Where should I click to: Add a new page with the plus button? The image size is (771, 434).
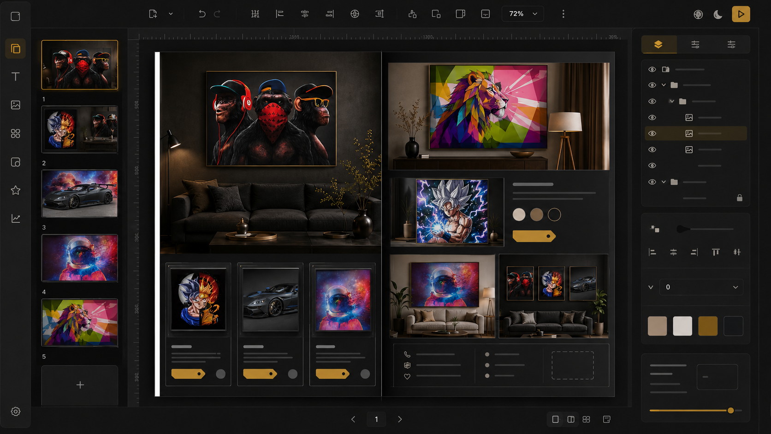click(x=80, y=385)
